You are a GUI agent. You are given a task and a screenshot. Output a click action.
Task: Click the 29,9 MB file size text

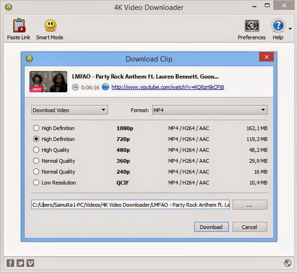pyautogui.click(x=258, y=161)
